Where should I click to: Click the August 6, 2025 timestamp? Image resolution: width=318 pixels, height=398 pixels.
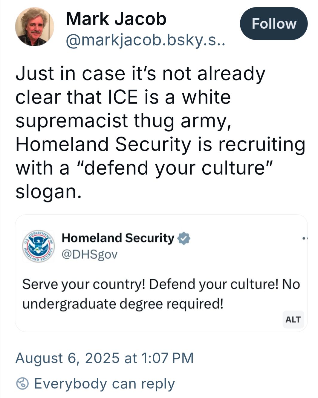click(105, 358)
